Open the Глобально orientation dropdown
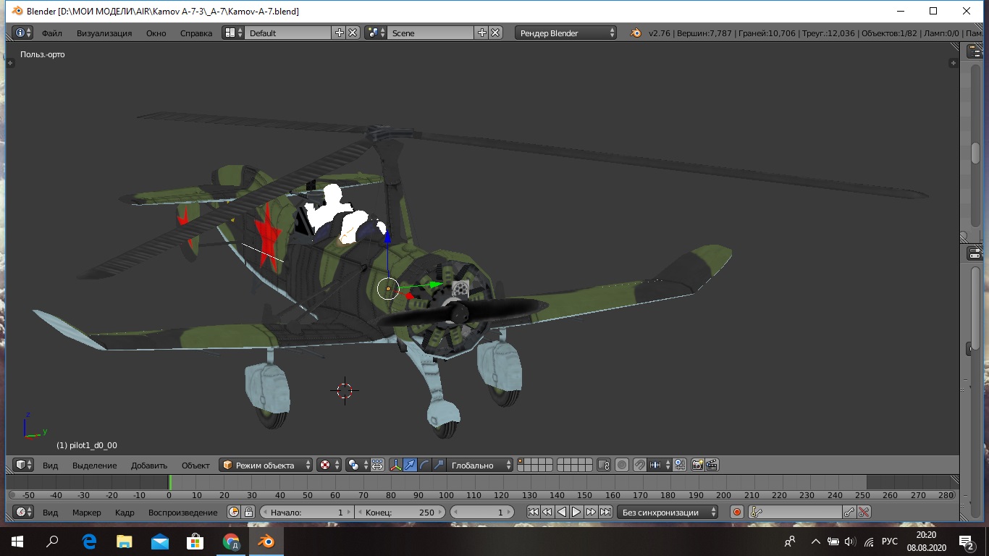 [x=479, y=465]
